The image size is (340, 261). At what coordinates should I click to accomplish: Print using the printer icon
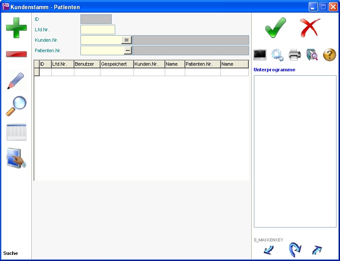(295, 55)
